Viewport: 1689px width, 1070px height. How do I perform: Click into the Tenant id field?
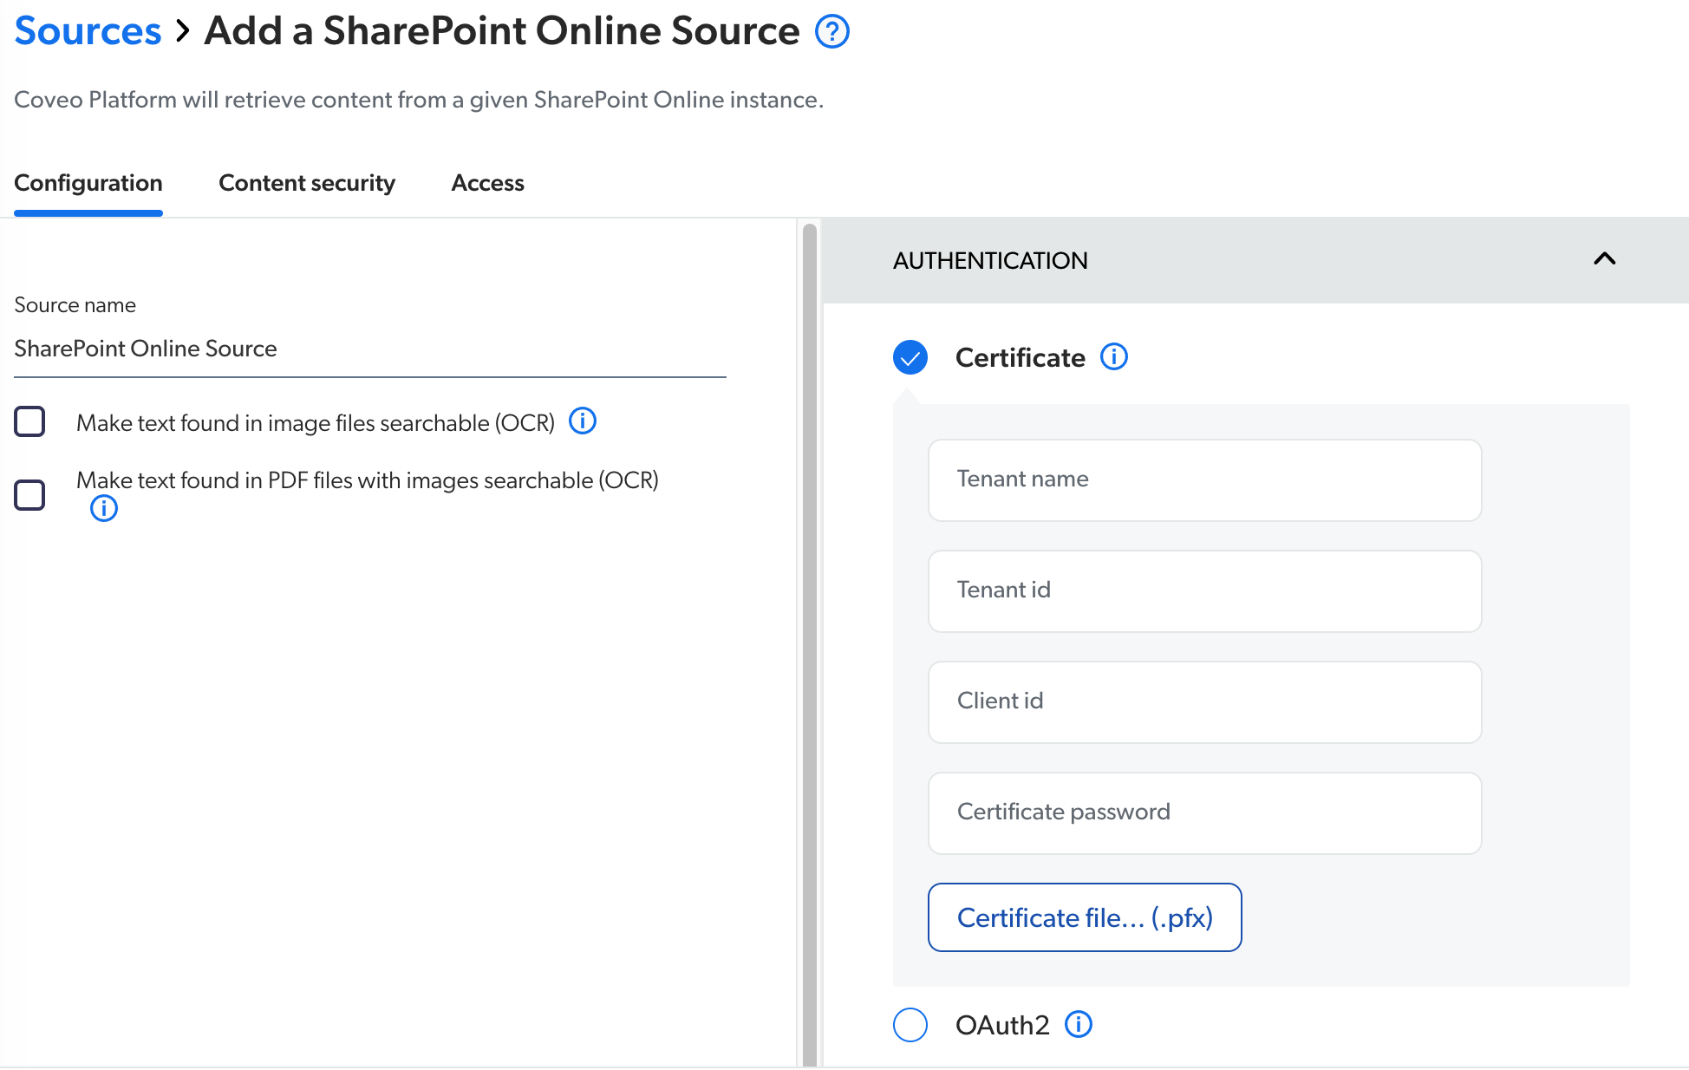[x=1205, y=591]
